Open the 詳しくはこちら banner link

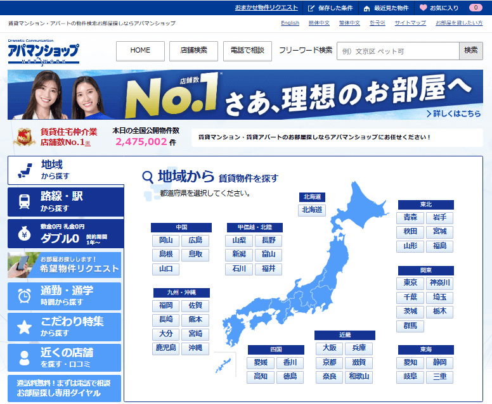coord(453,114)
